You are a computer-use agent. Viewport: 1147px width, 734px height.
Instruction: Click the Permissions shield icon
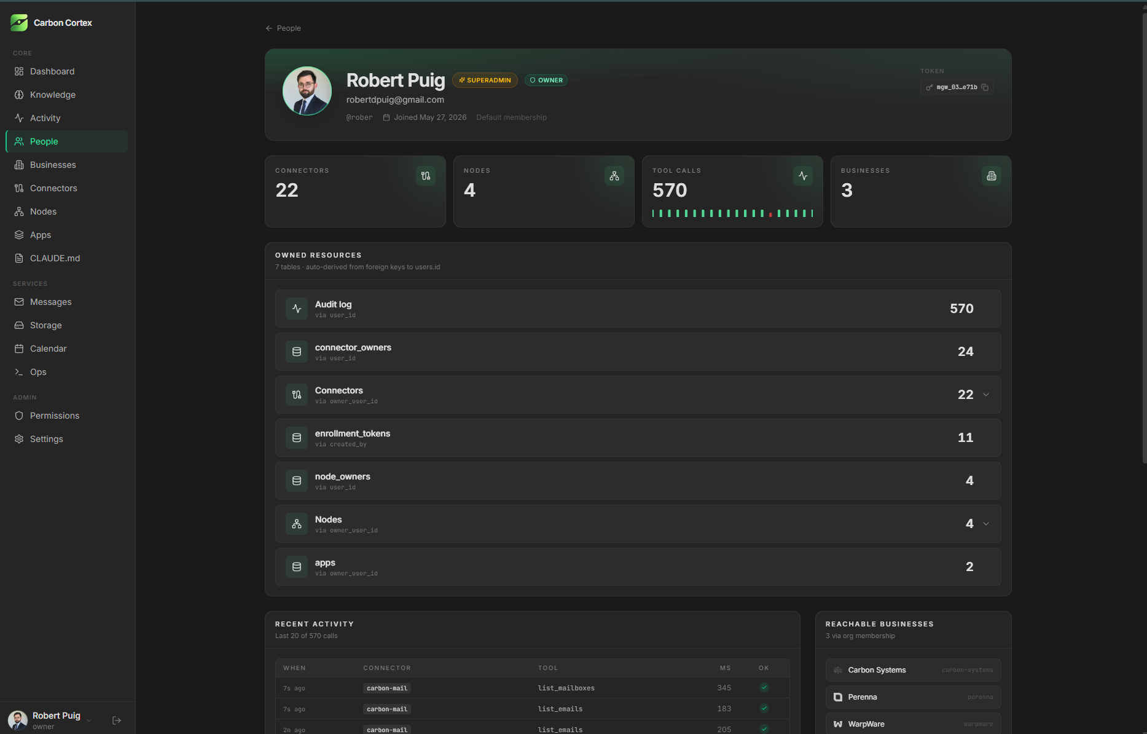click(x=19, y=416)
